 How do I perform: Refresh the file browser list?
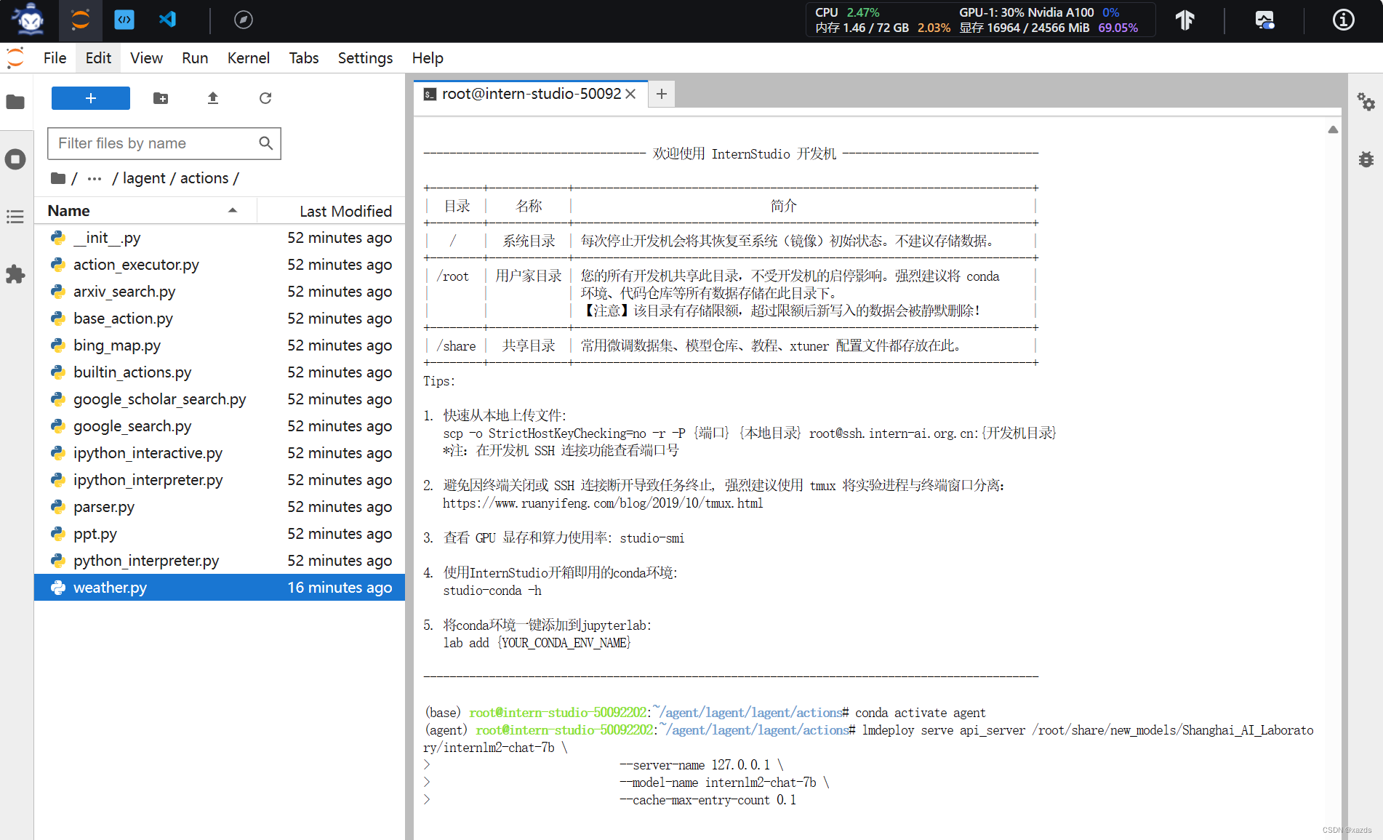coord(265,98)
